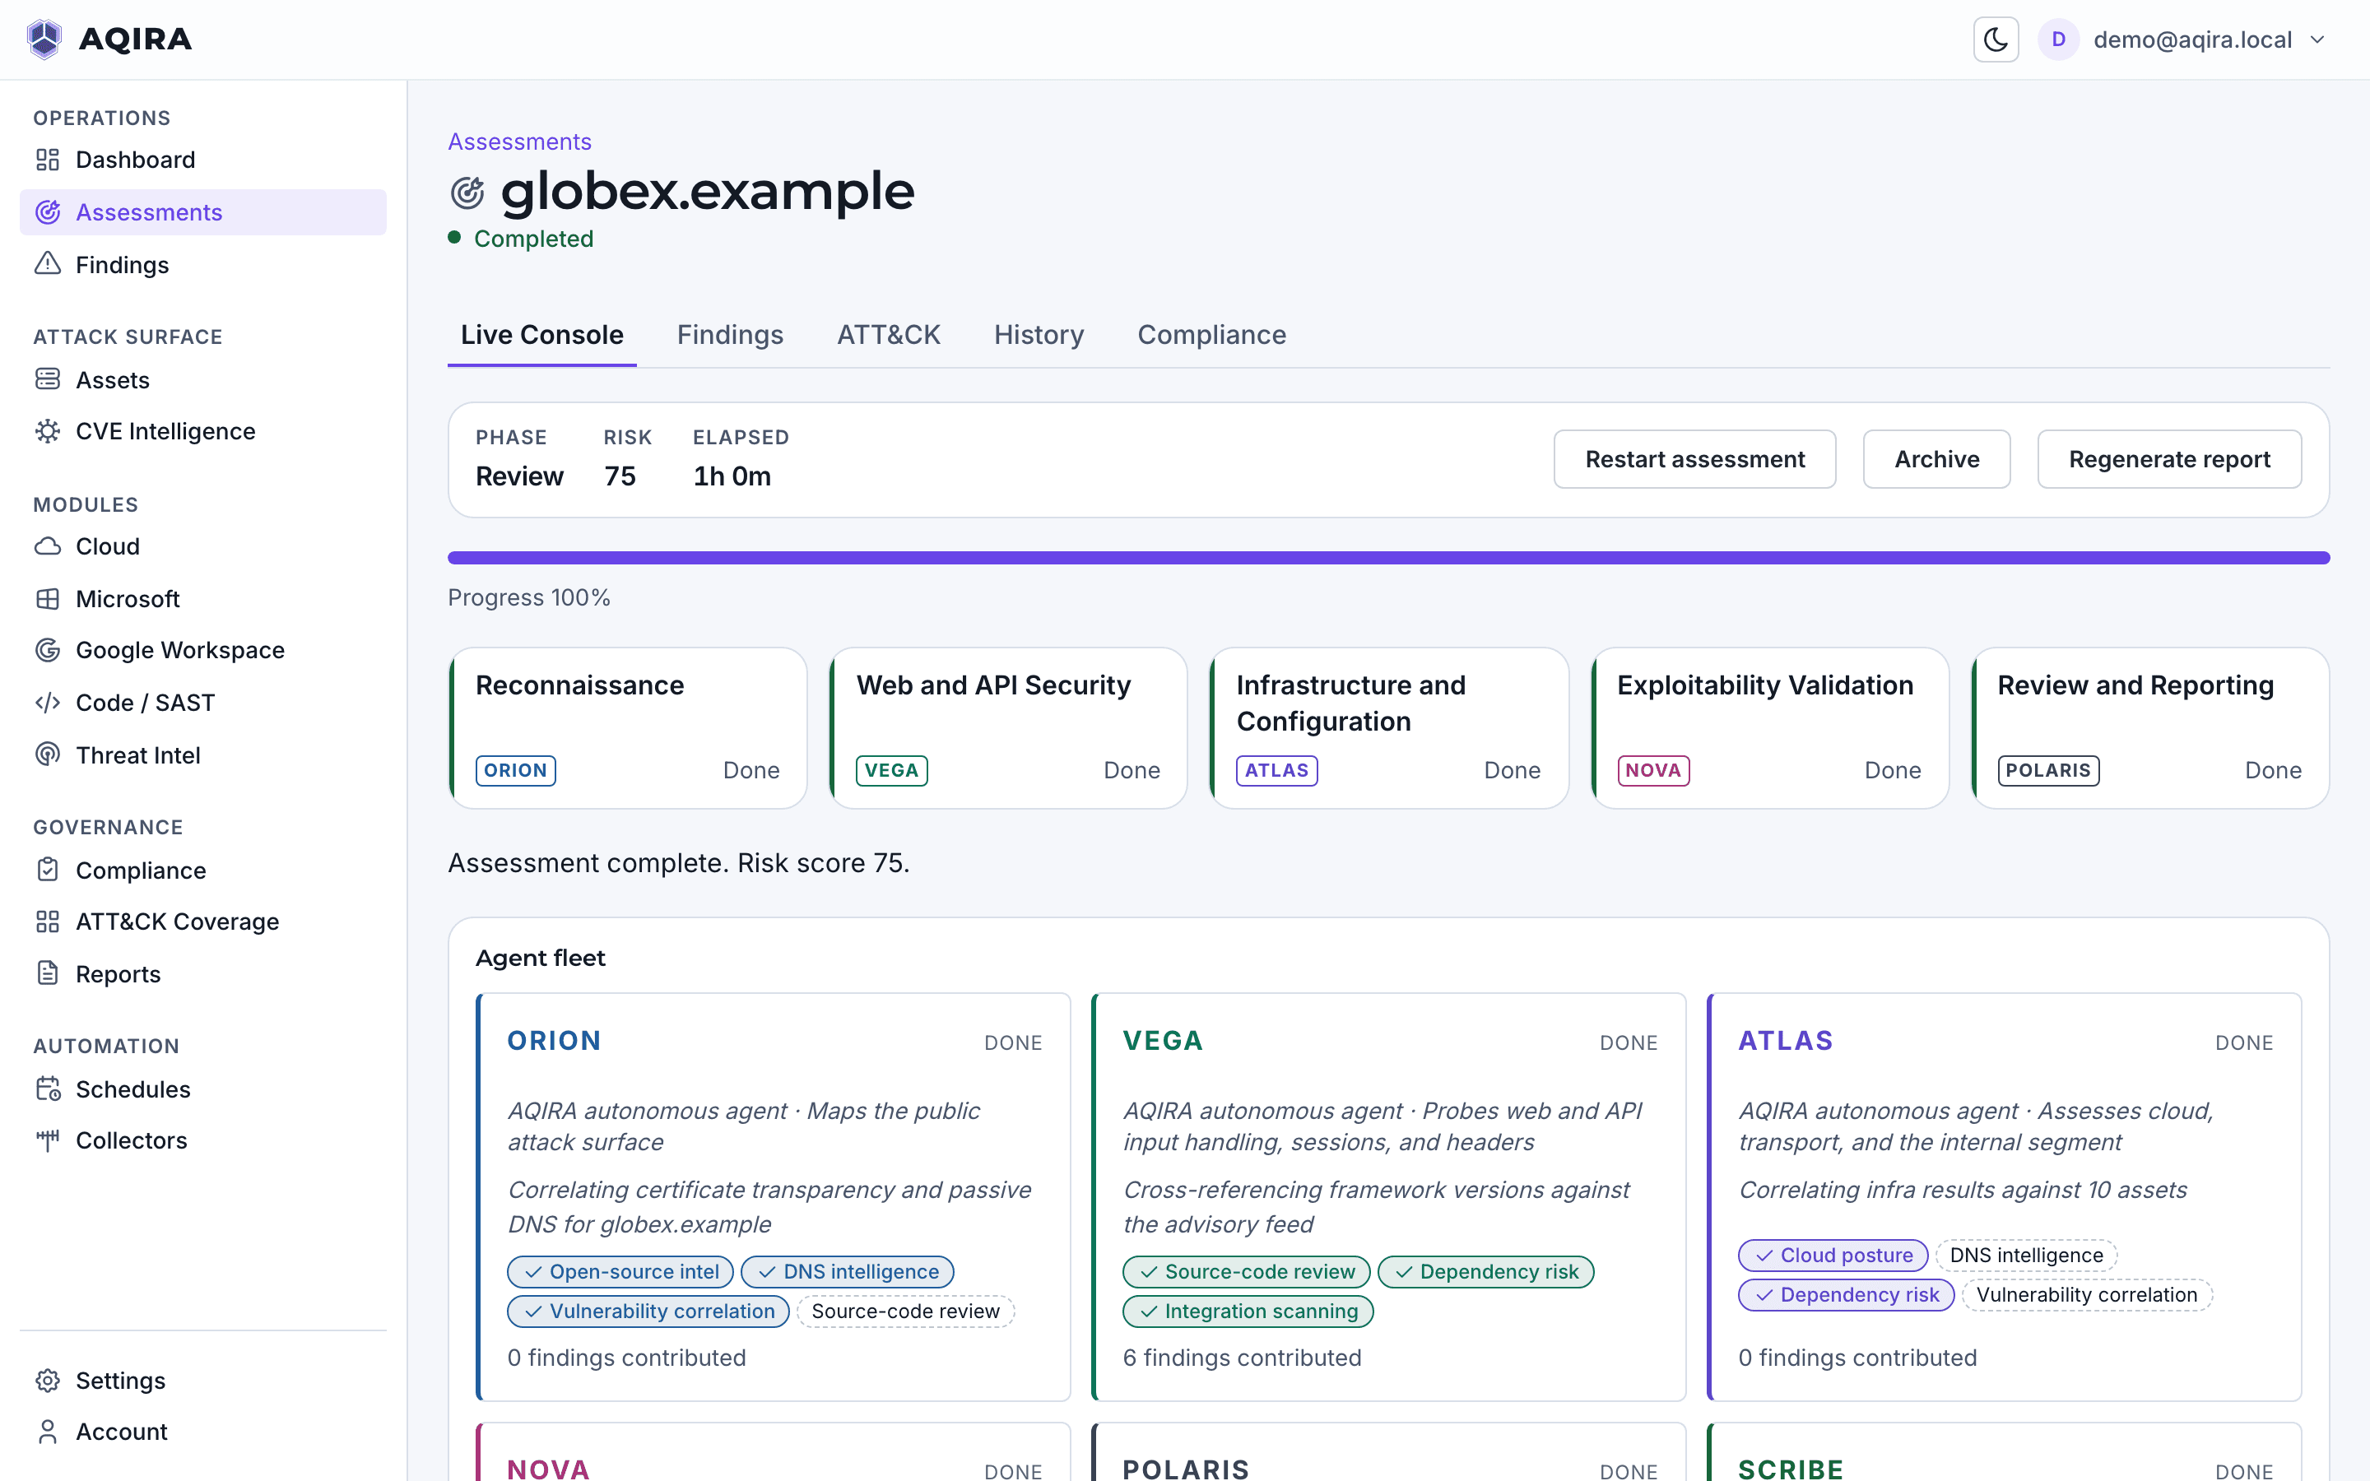Open Dashboard via its grid icon
Image resolution: width=2370 pixels, height=1481 pixels.
coord(48,160)
